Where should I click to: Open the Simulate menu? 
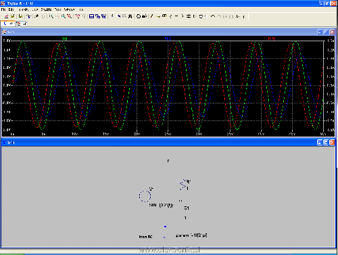click(x=46, y=9)
